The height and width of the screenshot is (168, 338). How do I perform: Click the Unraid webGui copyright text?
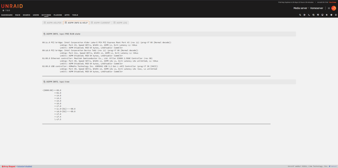pos(308,166)
